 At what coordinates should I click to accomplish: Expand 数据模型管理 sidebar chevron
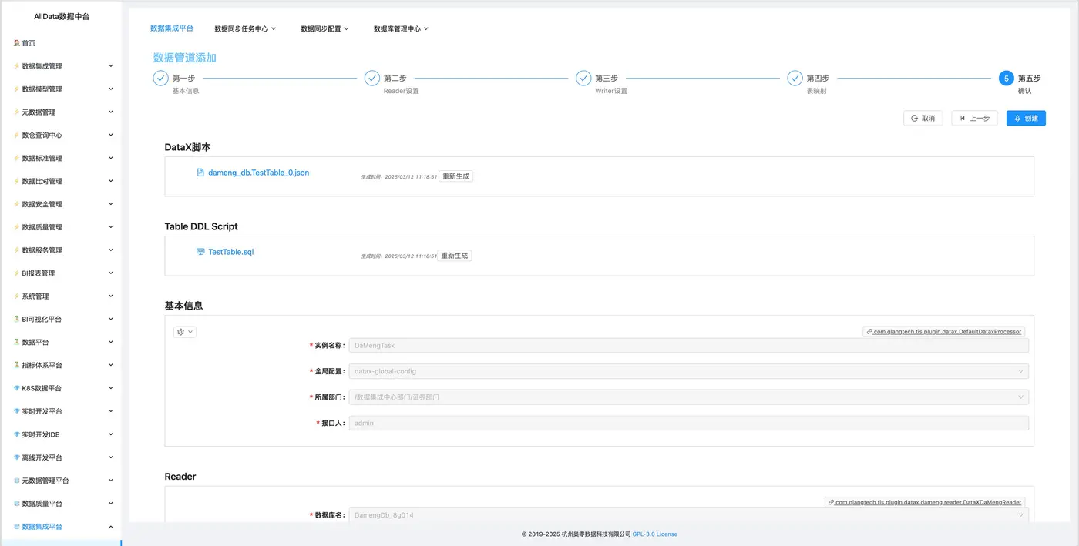(110, 89)
